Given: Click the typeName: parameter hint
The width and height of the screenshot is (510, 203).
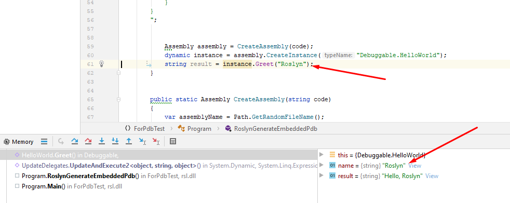Looking at the screenshot, I should pyautogui.click(x=338, y=56).
